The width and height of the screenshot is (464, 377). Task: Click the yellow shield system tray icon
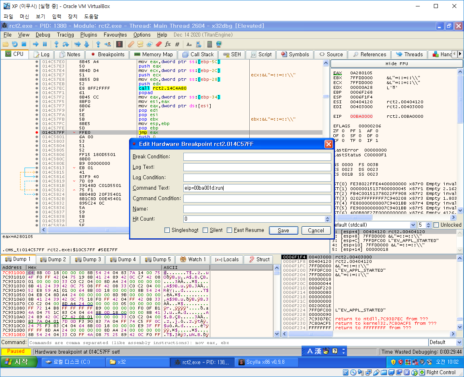point(393,362)
